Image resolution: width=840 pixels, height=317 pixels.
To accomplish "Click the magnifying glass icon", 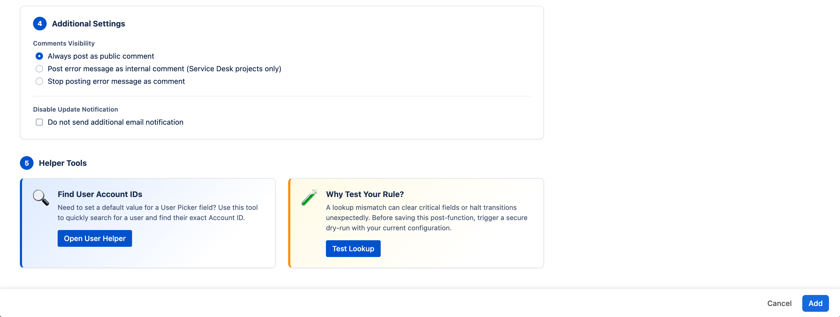I will [x=41, y=198].
